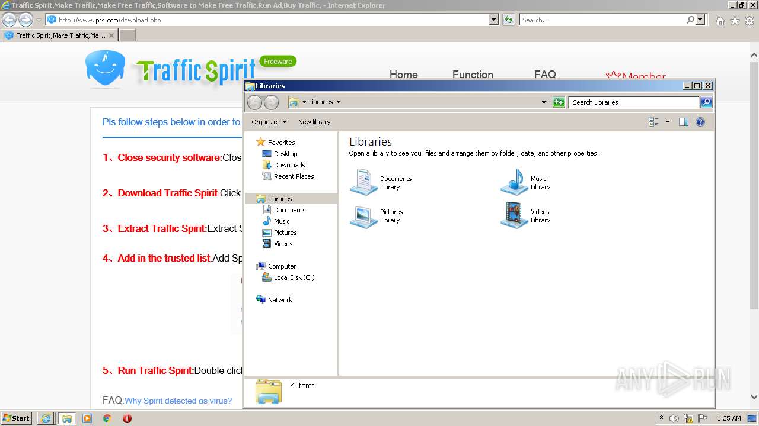
Task: Open view options dropdown arrow
Action: (x=668, y=122)
